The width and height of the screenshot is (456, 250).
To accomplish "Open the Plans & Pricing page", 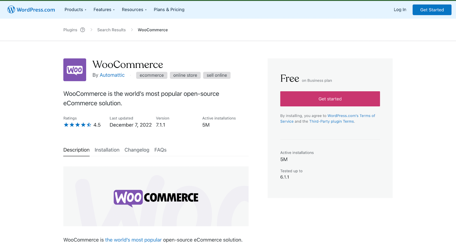I will point(169,10).
